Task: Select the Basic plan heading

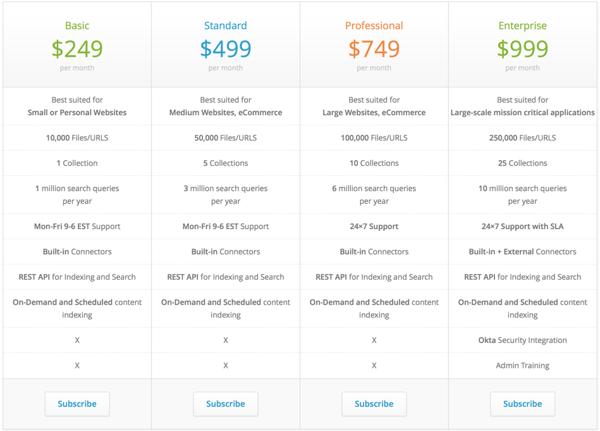Action: coord(77,26)
